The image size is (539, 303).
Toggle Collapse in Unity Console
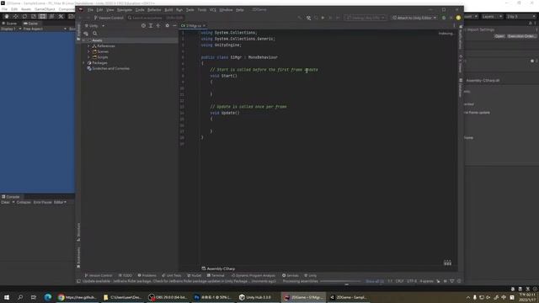[24, 202]
